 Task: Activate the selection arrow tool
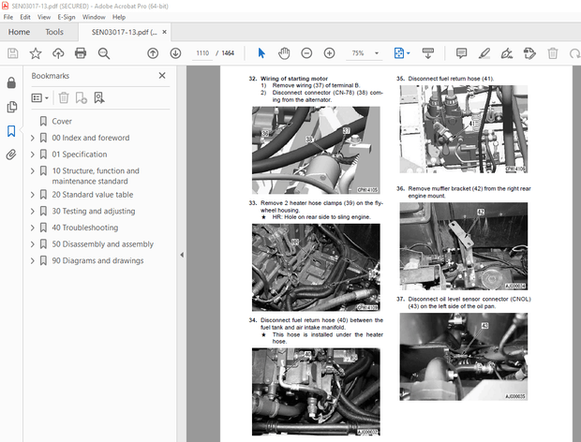tap(261, 53)
